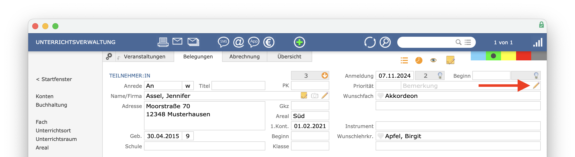Screen dimensions: 575x157
Task: Click the pencil icon in Bemerkung field
Action: pyautogui.click(x=536, y=85)
